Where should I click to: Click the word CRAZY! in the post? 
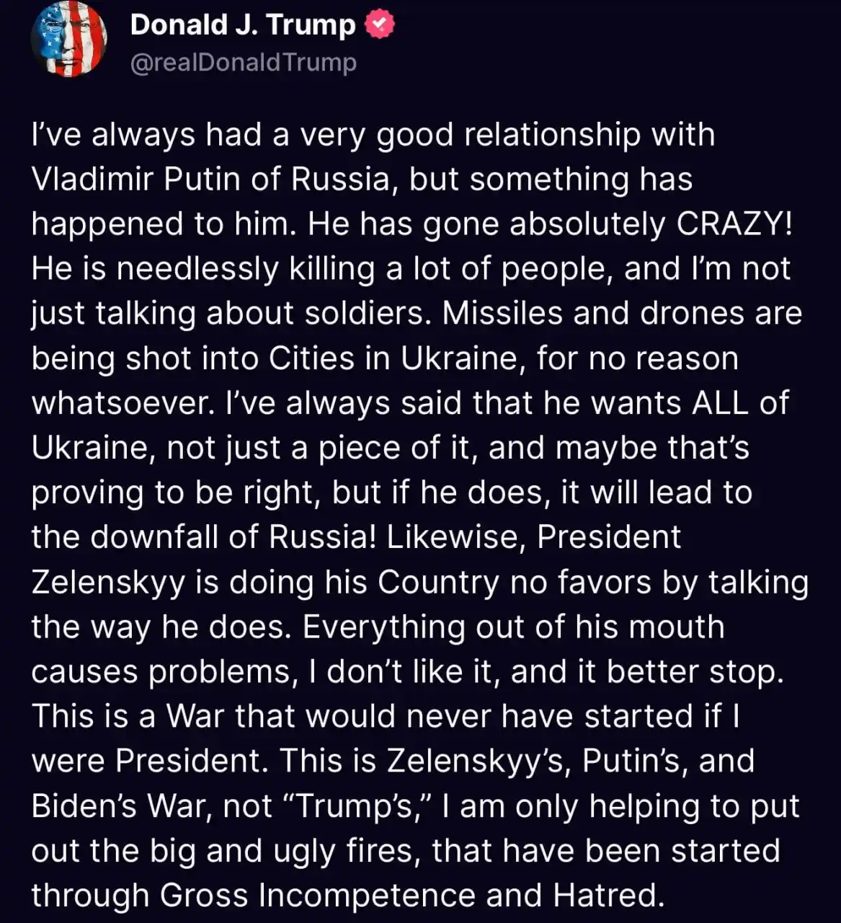[734, 224]
